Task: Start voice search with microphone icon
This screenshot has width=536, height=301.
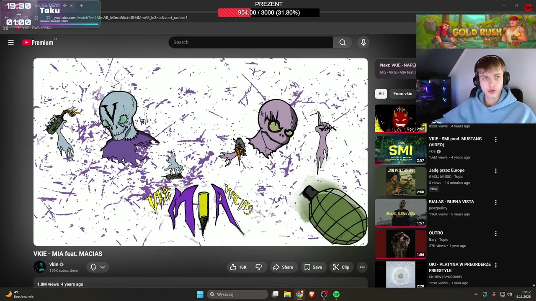Action: tap(363, 42)
